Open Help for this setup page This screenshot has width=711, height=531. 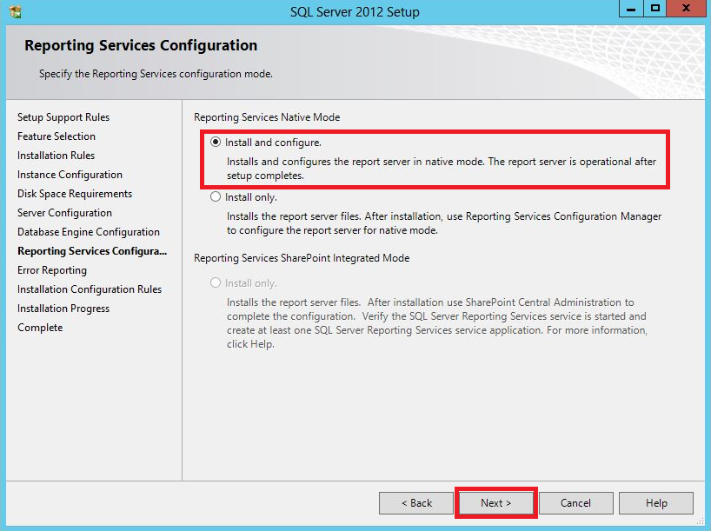tap(656, 503)
